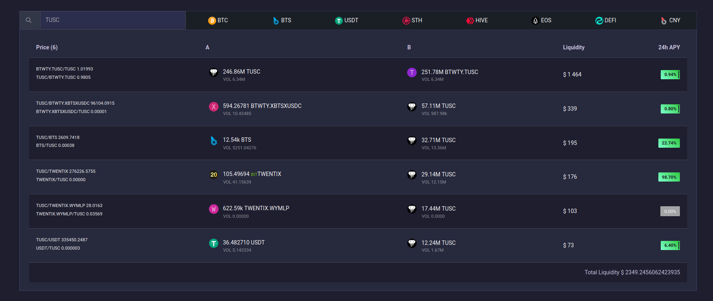Click the $ 339 liquidity value
The height and width of the screenshot is (301, 713).
pos(570,109)
